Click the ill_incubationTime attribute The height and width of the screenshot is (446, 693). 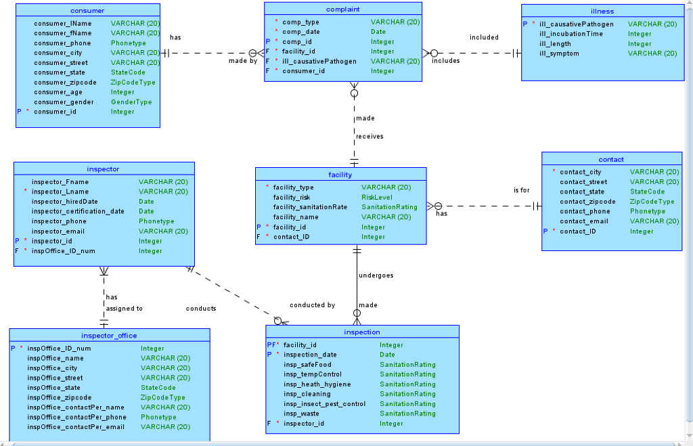pyautogui.click(x=571, y=34)
